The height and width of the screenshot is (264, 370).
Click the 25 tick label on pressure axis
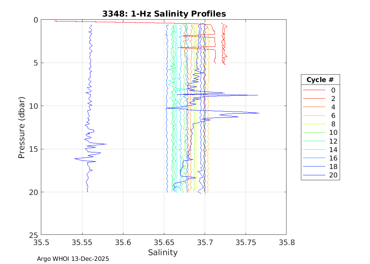[33, 235]
